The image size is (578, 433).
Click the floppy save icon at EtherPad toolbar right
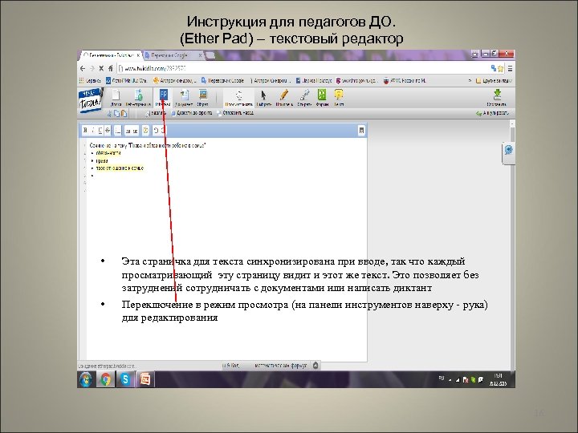361,131
